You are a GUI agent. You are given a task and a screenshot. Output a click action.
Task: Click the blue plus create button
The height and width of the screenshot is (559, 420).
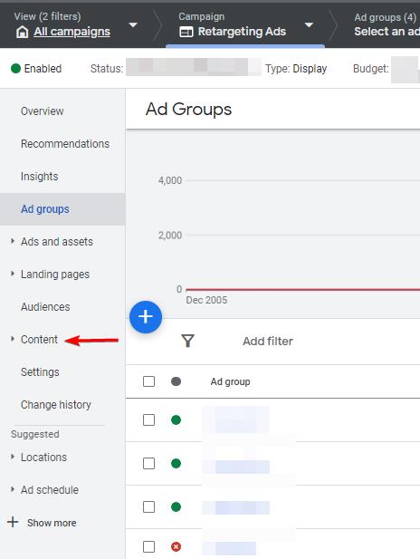click(146, 317)
